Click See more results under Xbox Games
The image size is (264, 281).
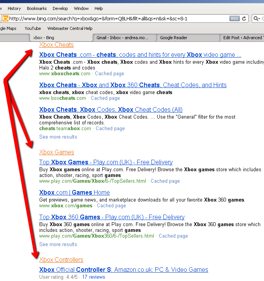point(58,245)
